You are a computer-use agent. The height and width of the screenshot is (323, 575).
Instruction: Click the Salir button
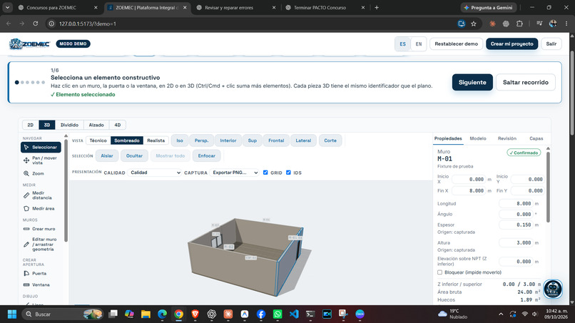pos(551,44)
